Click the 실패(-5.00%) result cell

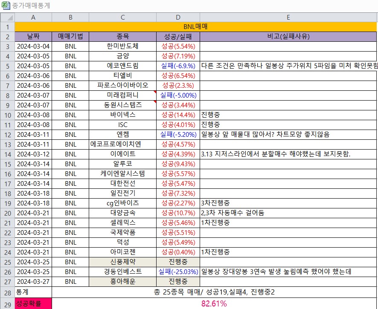[178, 95]
